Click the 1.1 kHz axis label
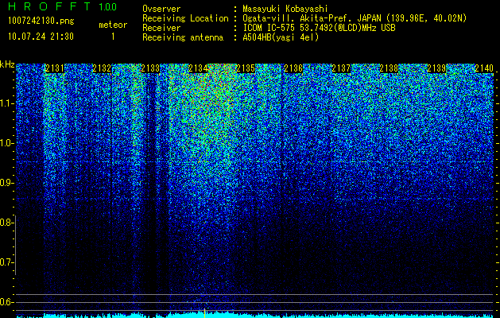500x318 pixels. (6, 103)
